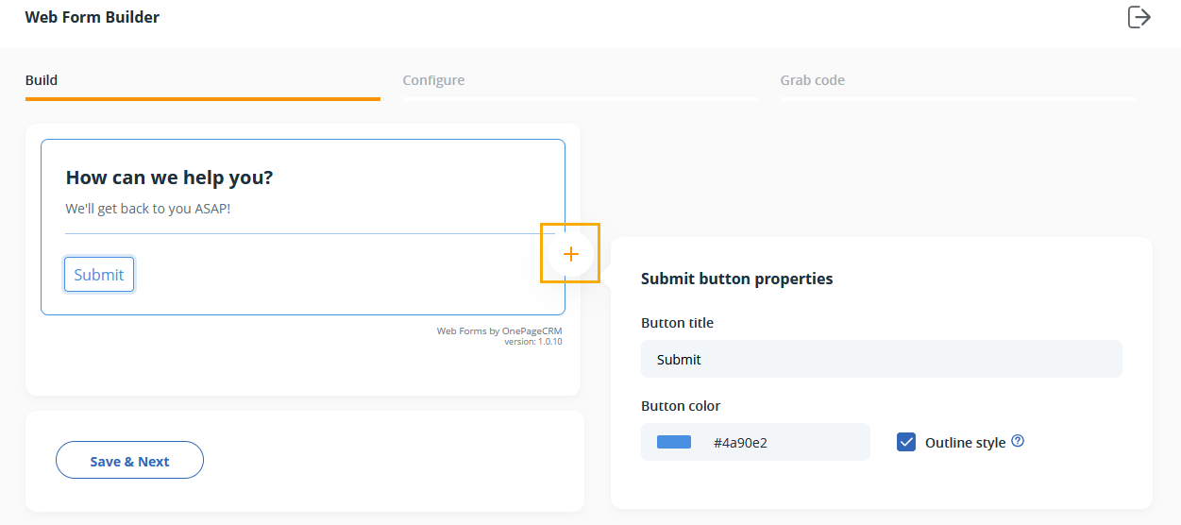
Task: Select the Submit button in form preview
Action: point(99,275)
